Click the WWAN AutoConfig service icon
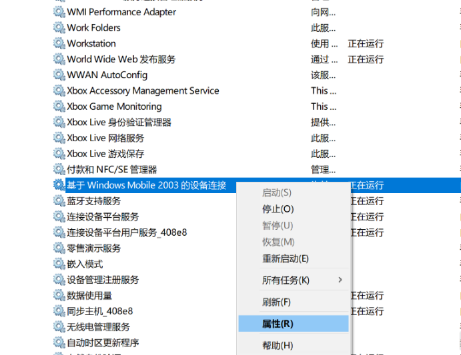 tap(59, 75)
